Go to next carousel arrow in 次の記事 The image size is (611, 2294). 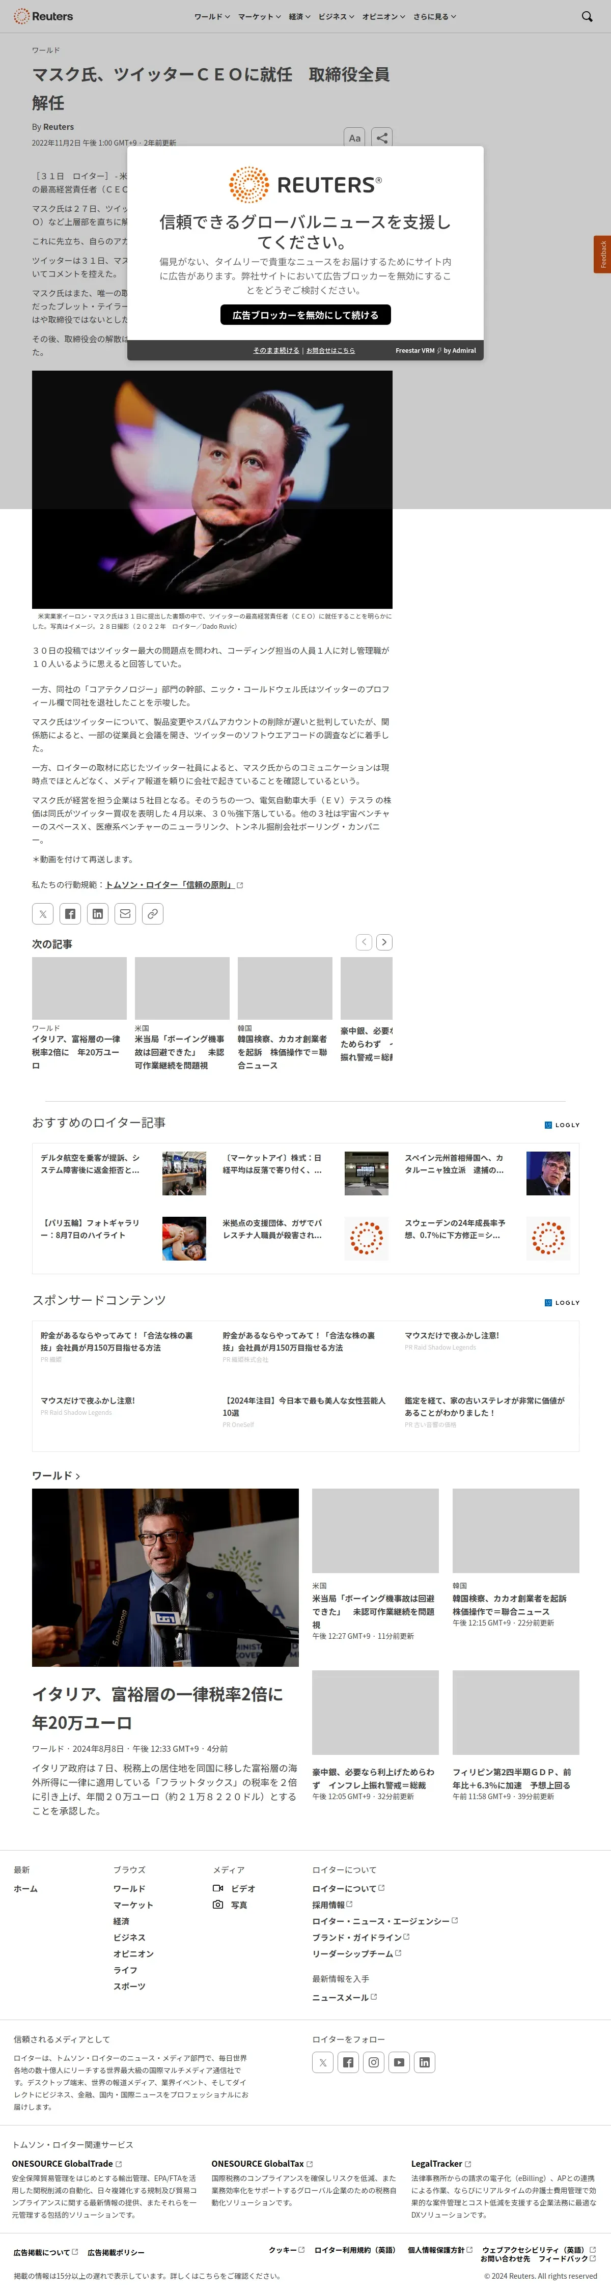(x=384, y=942)
